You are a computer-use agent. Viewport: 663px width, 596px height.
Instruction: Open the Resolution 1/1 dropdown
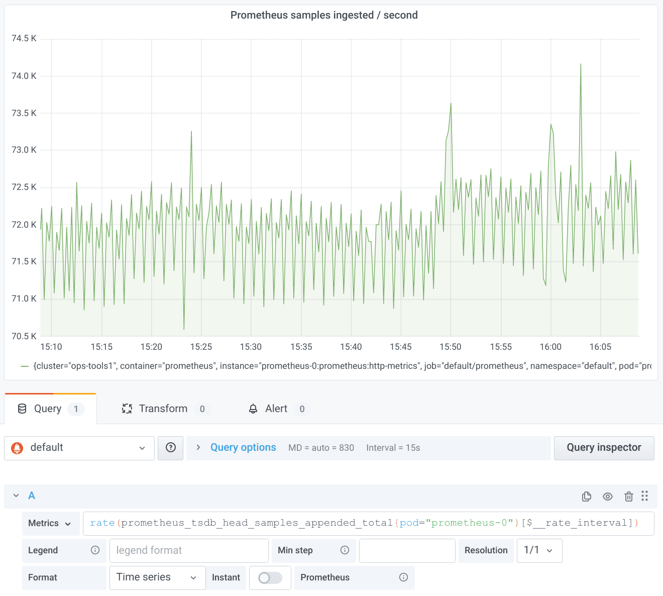click(539, 550)
